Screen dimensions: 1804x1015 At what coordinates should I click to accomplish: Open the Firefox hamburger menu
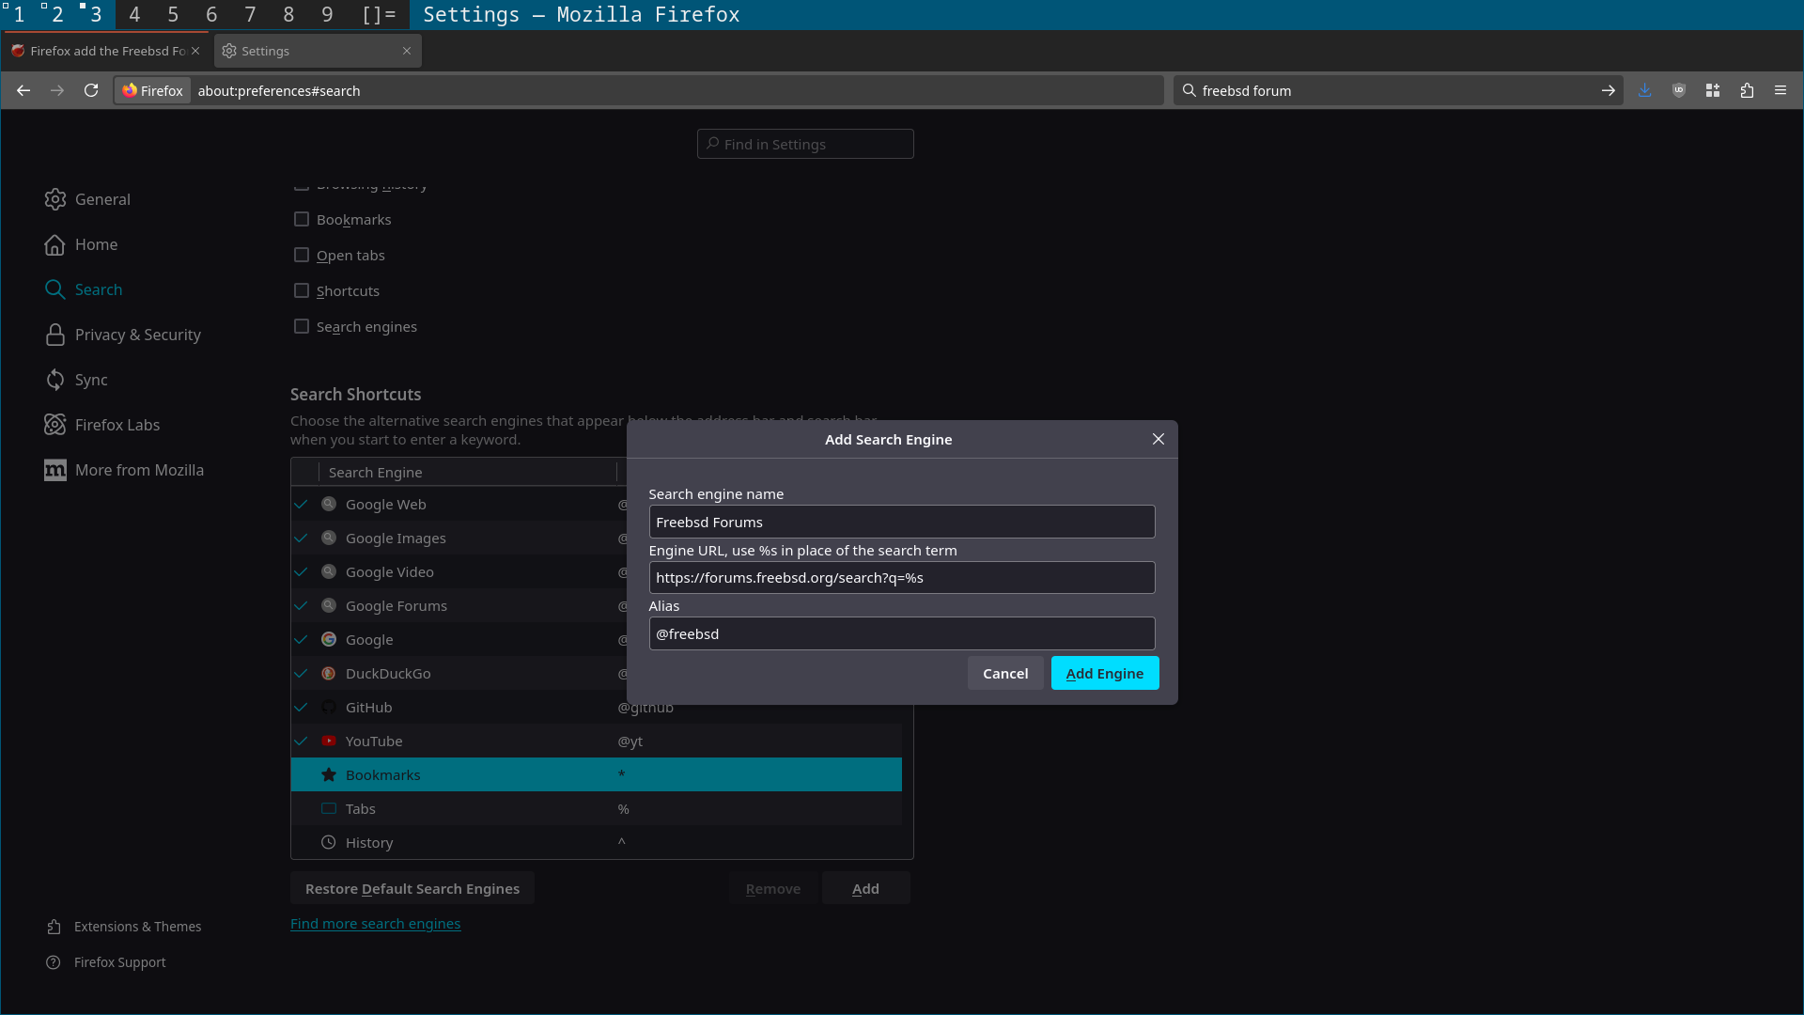point(1780,90)
